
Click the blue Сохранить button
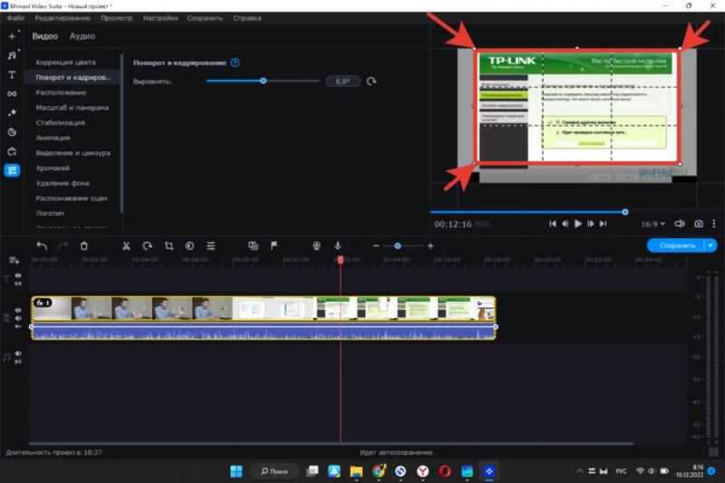pyautogui.click(x=676, y=246)
